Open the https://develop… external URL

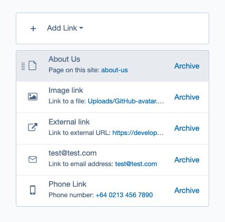(x=138, y=133)
